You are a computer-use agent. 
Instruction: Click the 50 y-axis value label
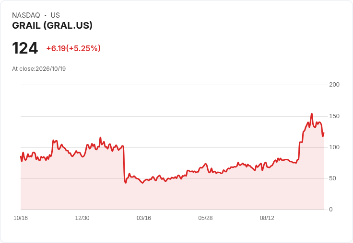tap(332, 178)
